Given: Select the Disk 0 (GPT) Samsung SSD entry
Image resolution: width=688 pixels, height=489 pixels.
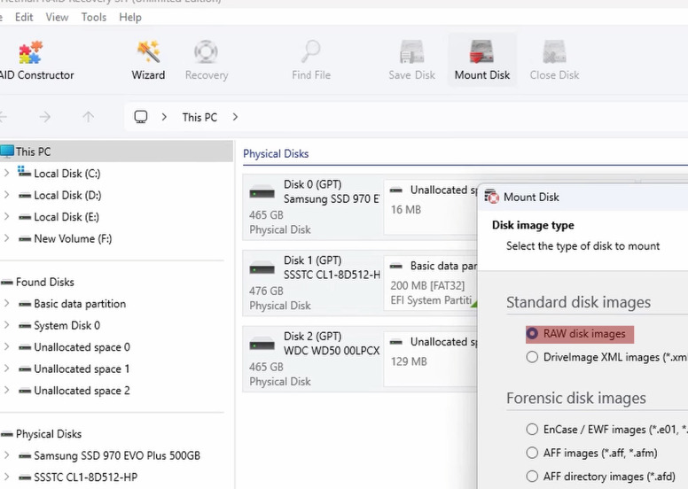Looking at the screenshot, I should click(x=312, y=207).
